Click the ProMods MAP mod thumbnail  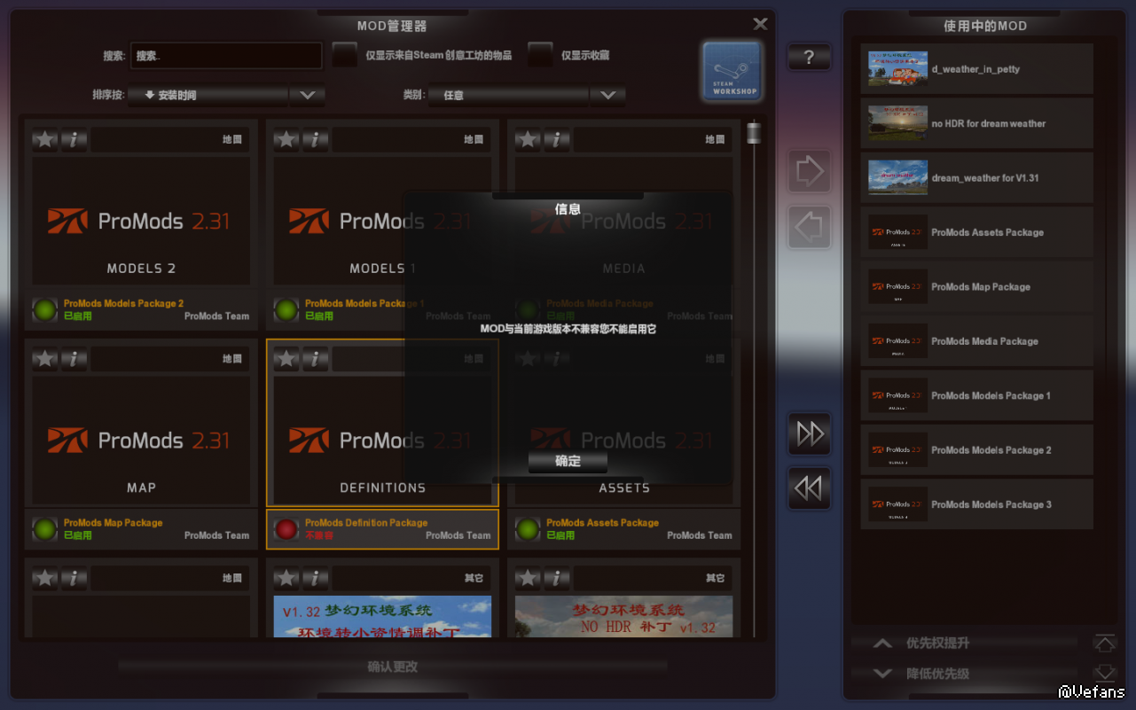click(141, 441)
